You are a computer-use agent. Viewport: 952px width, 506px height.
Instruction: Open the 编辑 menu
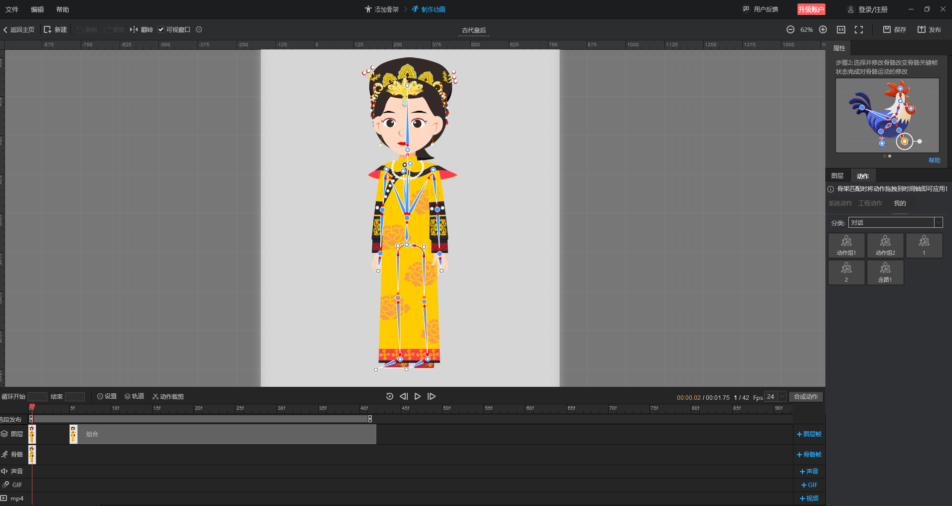tap(37, 9)
